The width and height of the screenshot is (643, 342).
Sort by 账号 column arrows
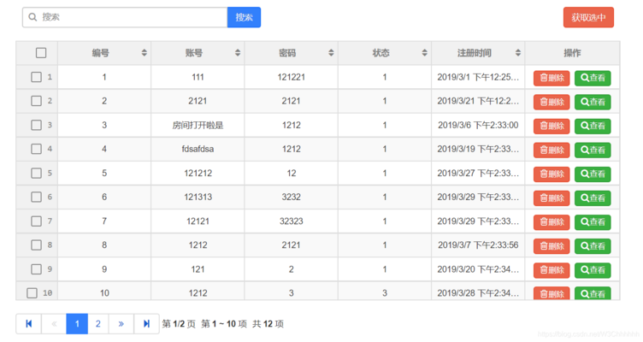click(x=238, y=53)
